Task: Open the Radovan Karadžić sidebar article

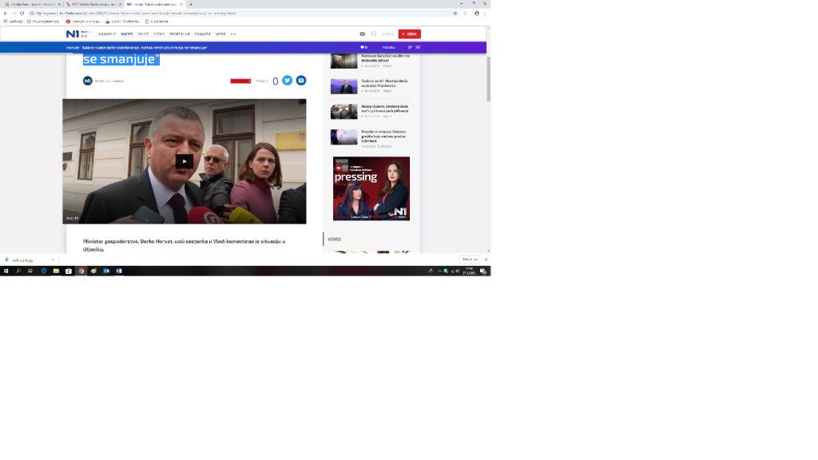Action: [386, 57]
